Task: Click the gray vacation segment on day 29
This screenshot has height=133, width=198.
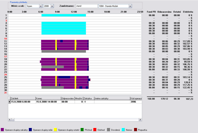Action: 53,87
